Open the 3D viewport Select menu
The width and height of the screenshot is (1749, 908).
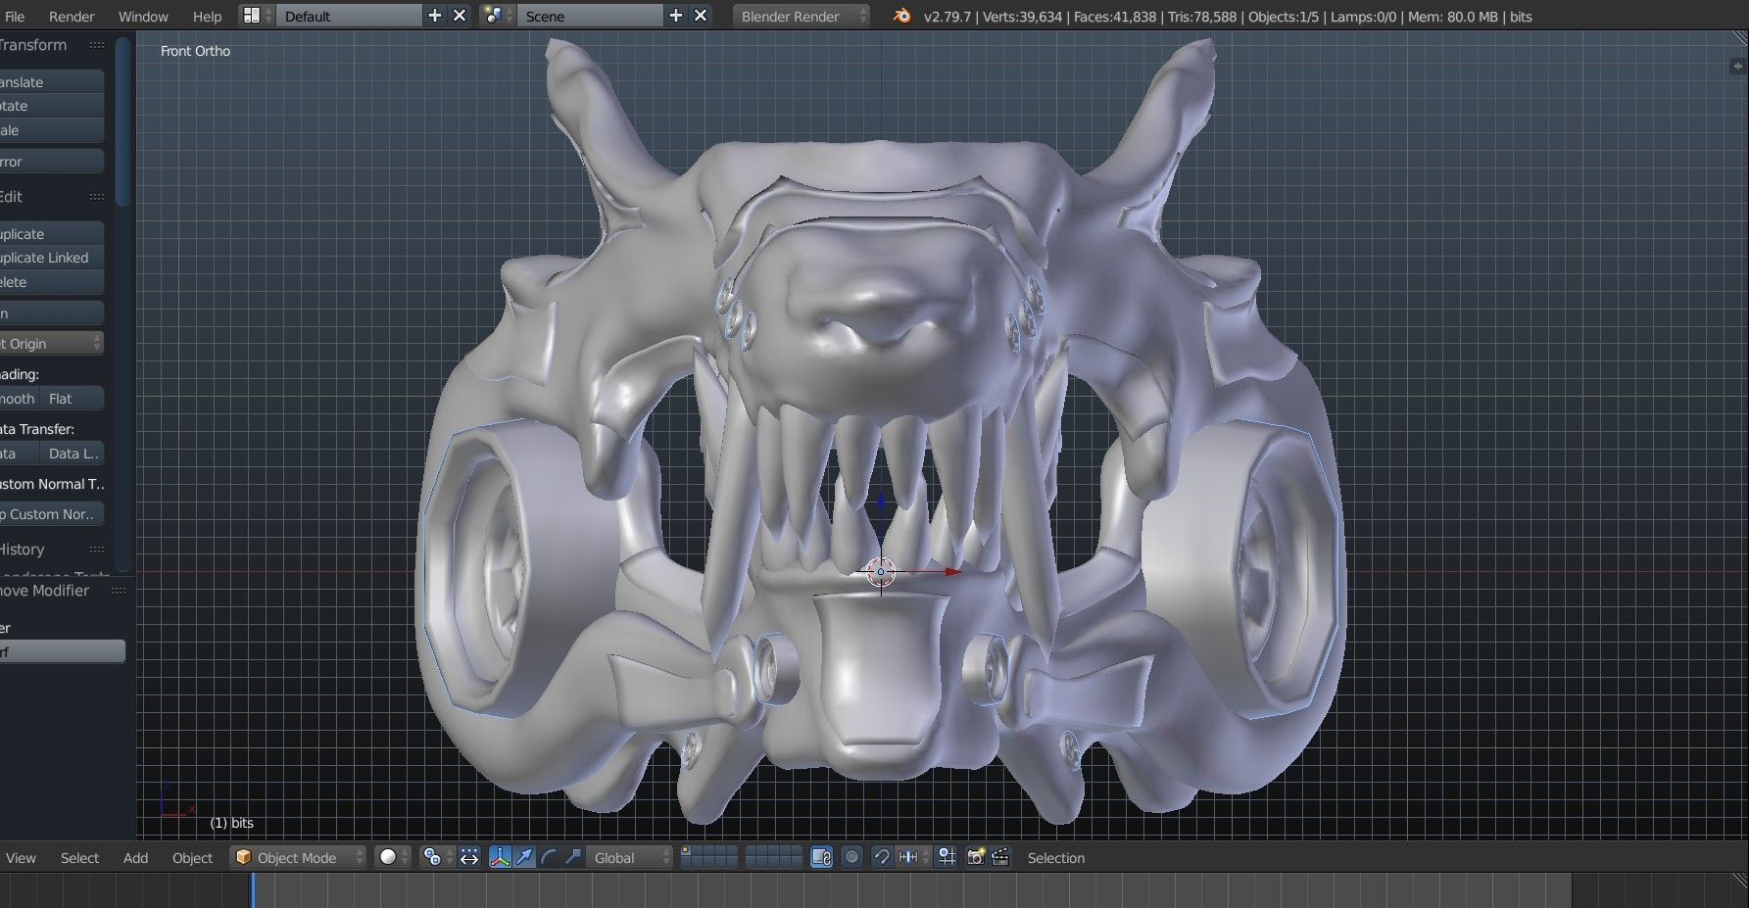click(79, 857)
